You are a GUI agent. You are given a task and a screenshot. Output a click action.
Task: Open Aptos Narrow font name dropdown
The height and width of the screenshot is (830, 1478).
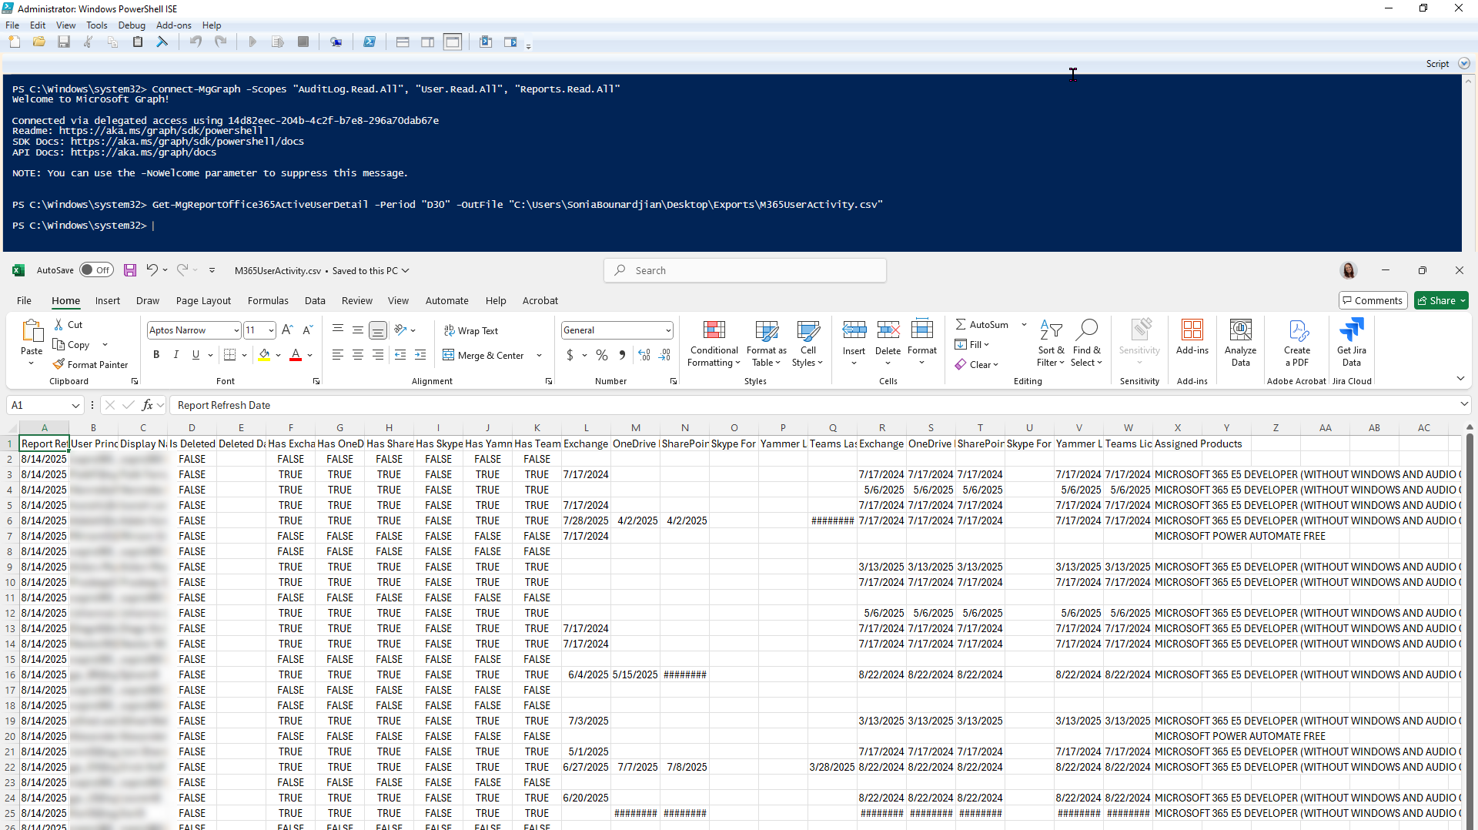(x=236, y=330)
